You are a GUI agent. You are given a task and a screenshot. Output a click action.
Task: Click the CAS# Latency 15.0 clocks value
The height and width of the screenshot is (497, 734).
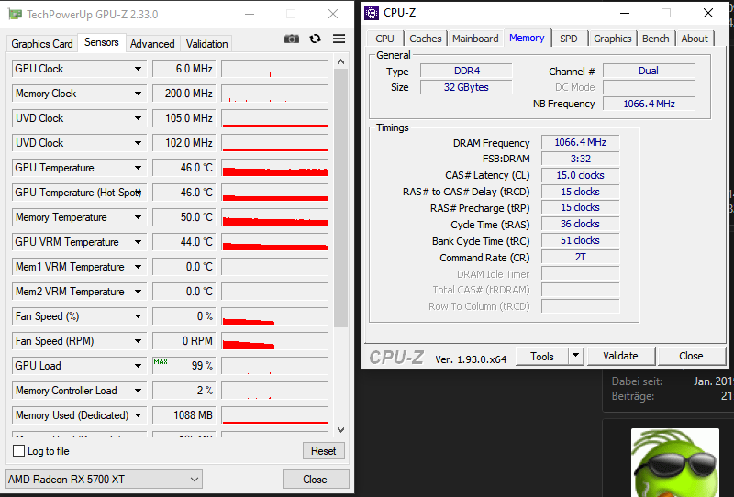point(581,175)
